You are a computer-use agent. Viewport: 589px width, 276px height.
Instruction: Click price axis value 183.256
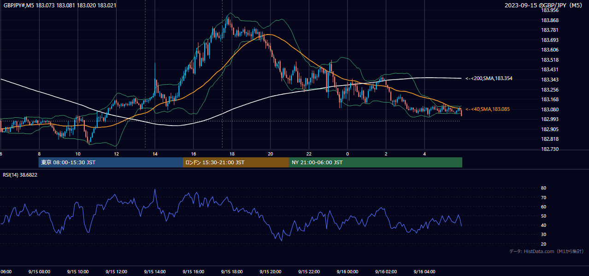coord(550,90)
